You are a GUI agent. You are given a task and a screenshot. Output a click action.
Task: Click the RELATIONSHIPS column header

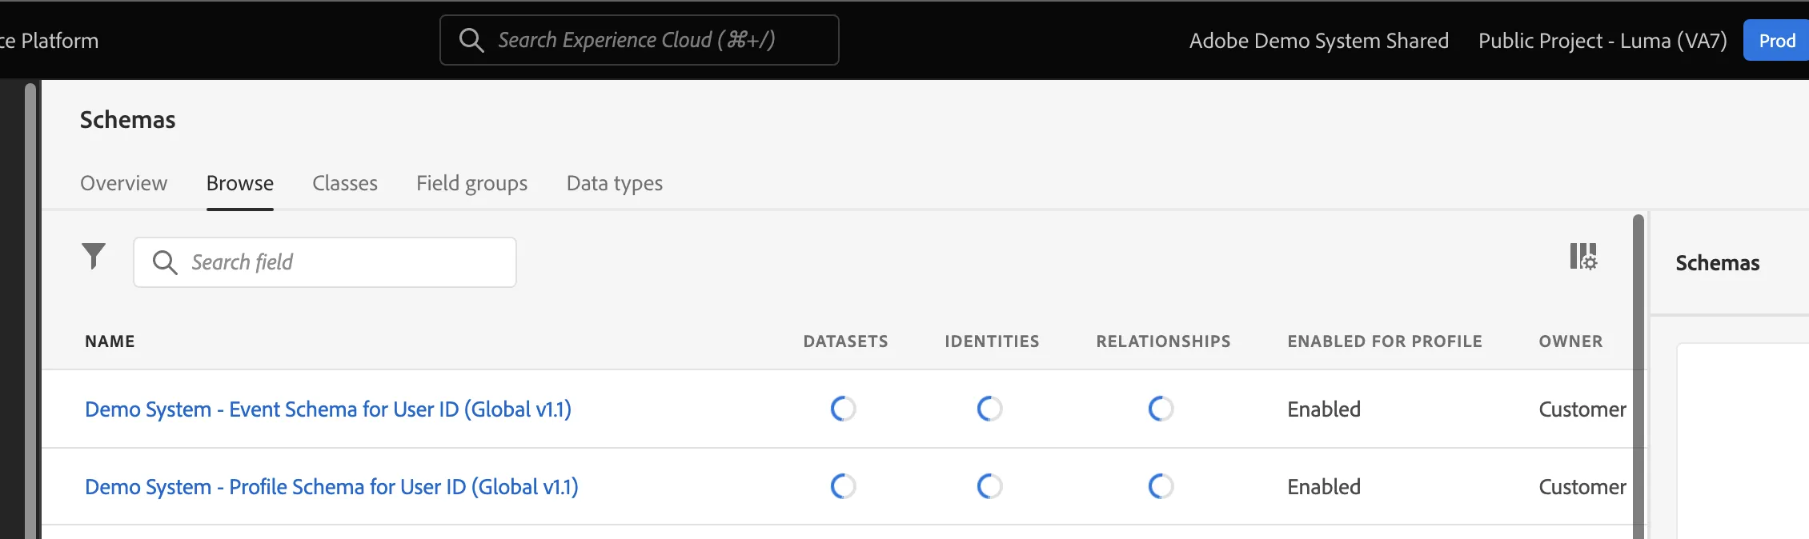1164,341
